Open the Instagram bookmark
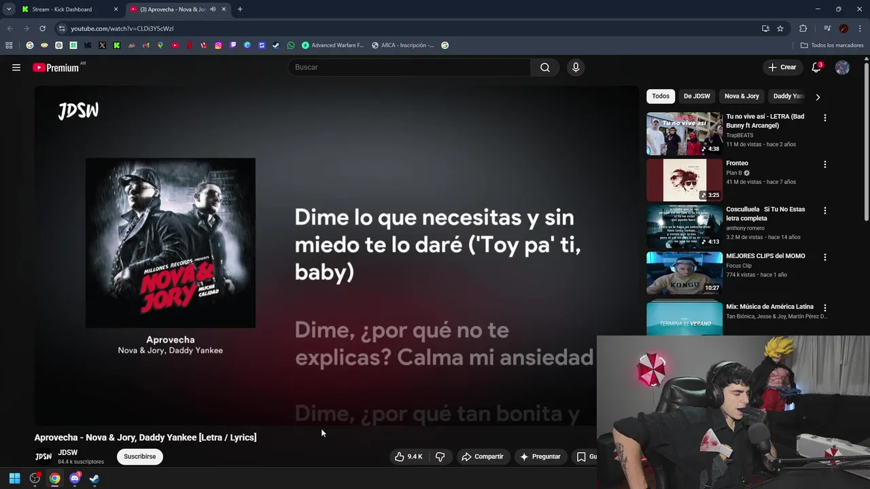Screen dimensions: 870x489 pyautogui.click(x=218, y=46)
